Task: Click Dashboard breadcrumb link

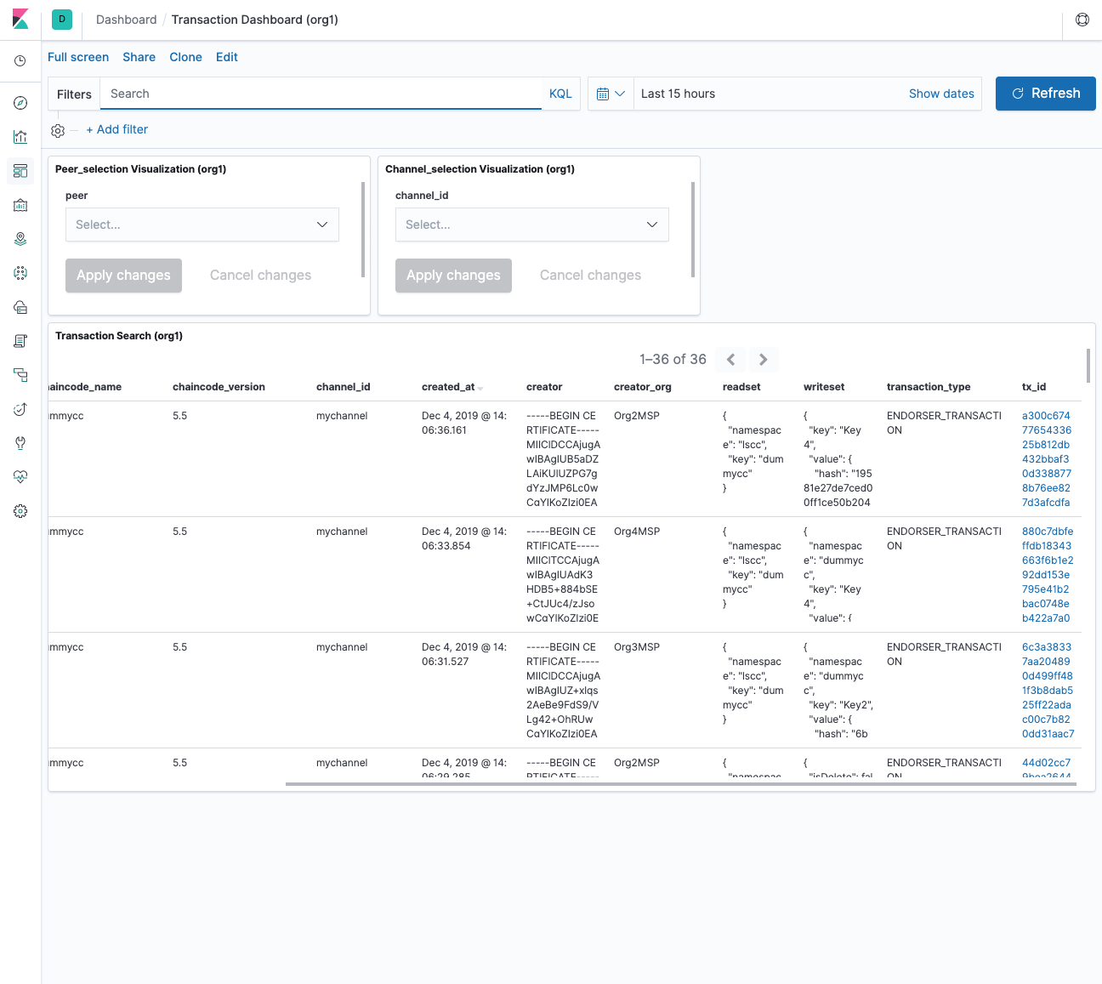Action: pos(126,20)
